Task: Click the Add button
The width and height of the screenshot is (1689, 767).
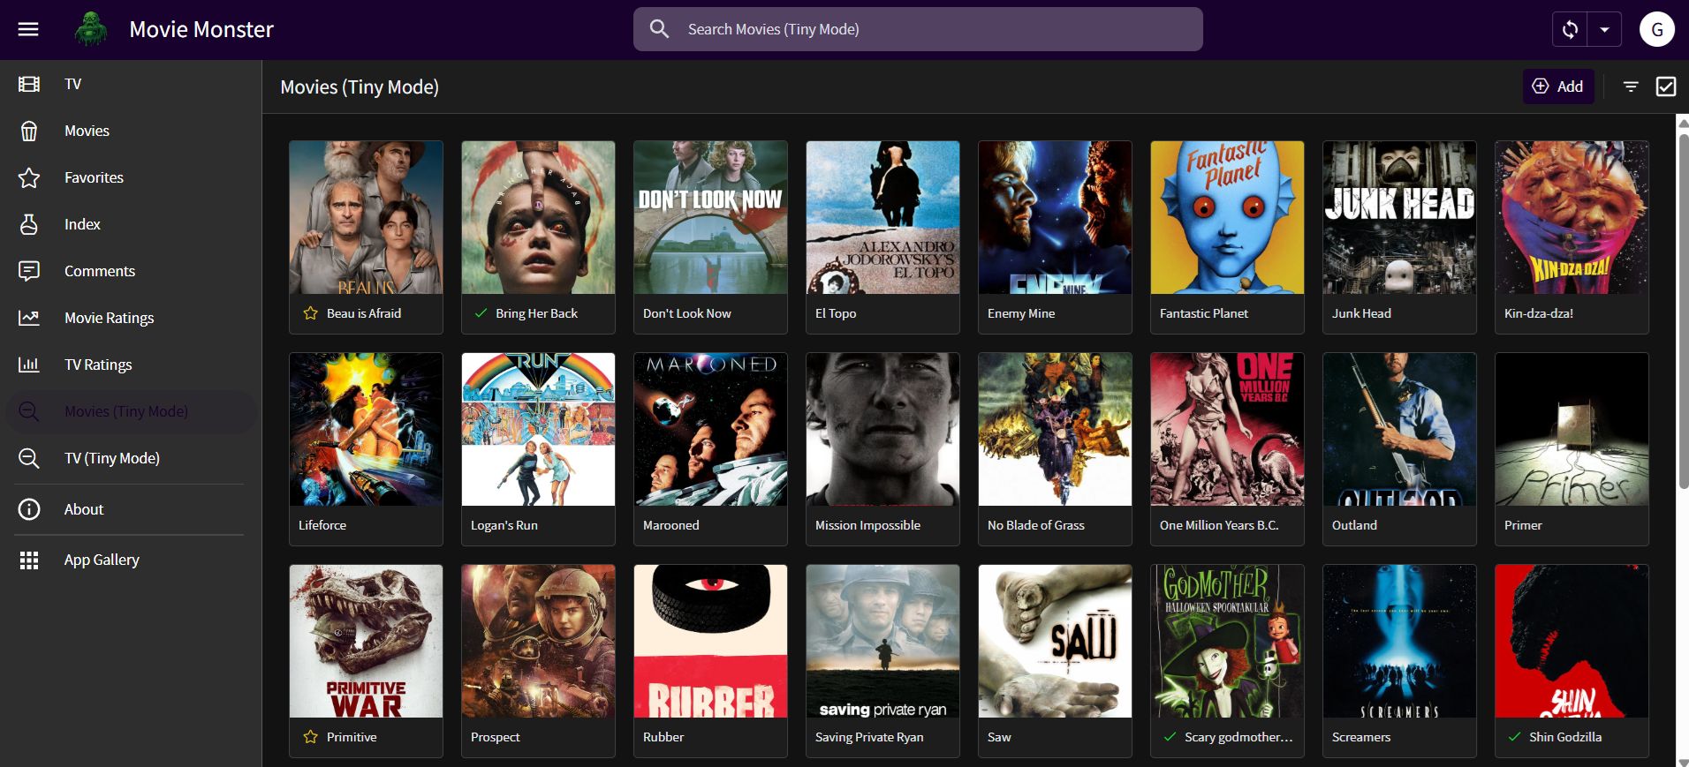Action: (1558, 86)
